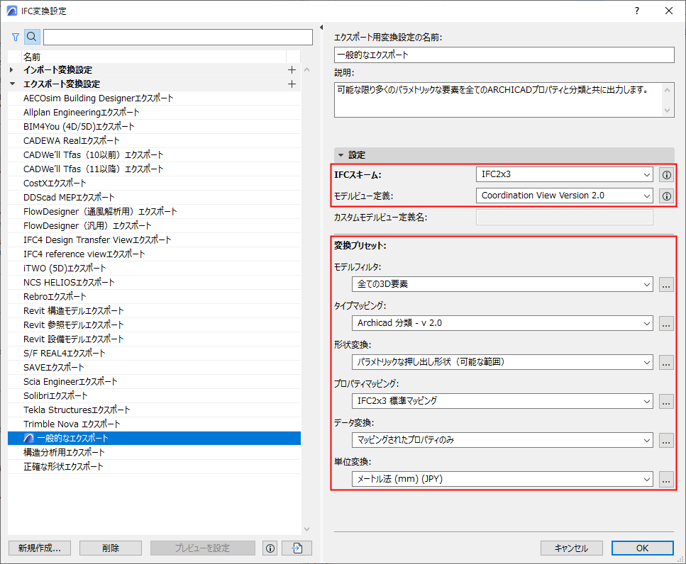
Task: Click the import-settings icon at bottom right
Action: tap(296, 548)
